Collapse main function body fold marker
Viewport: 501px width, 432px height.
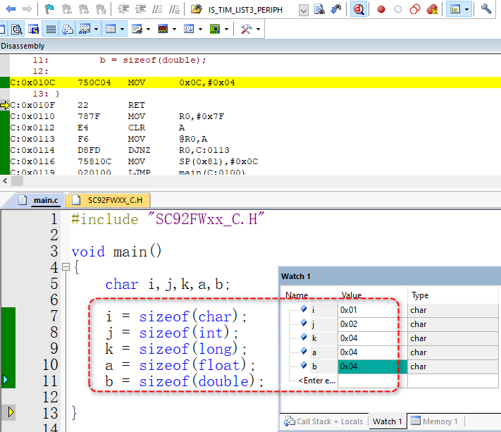point(66,268)
